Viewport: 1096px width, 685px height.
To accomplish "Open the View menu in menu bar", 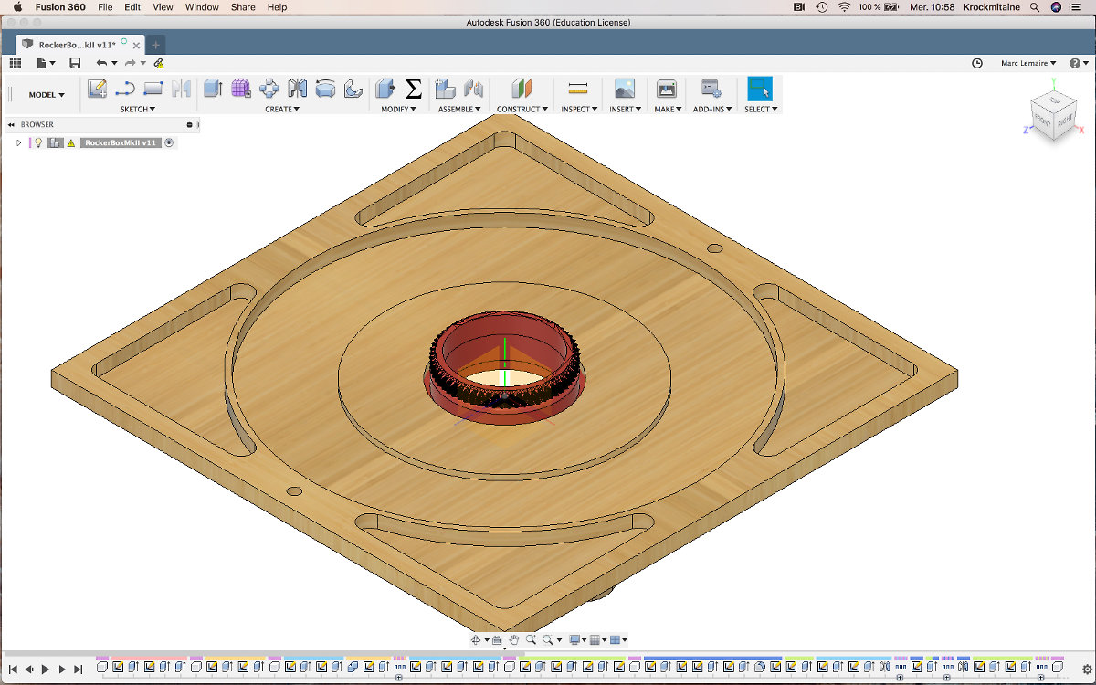I will coord(163,7).
